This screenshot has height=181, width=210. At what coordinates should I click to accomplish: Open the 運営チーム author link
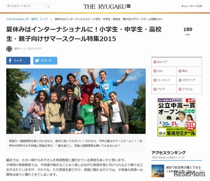[20, 49]
